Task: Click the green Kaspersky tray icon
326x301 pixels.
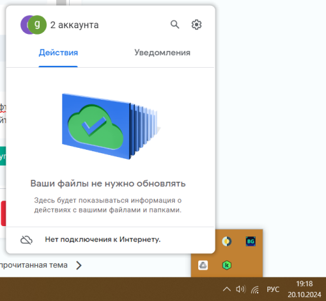Action: tap(227, 265)
